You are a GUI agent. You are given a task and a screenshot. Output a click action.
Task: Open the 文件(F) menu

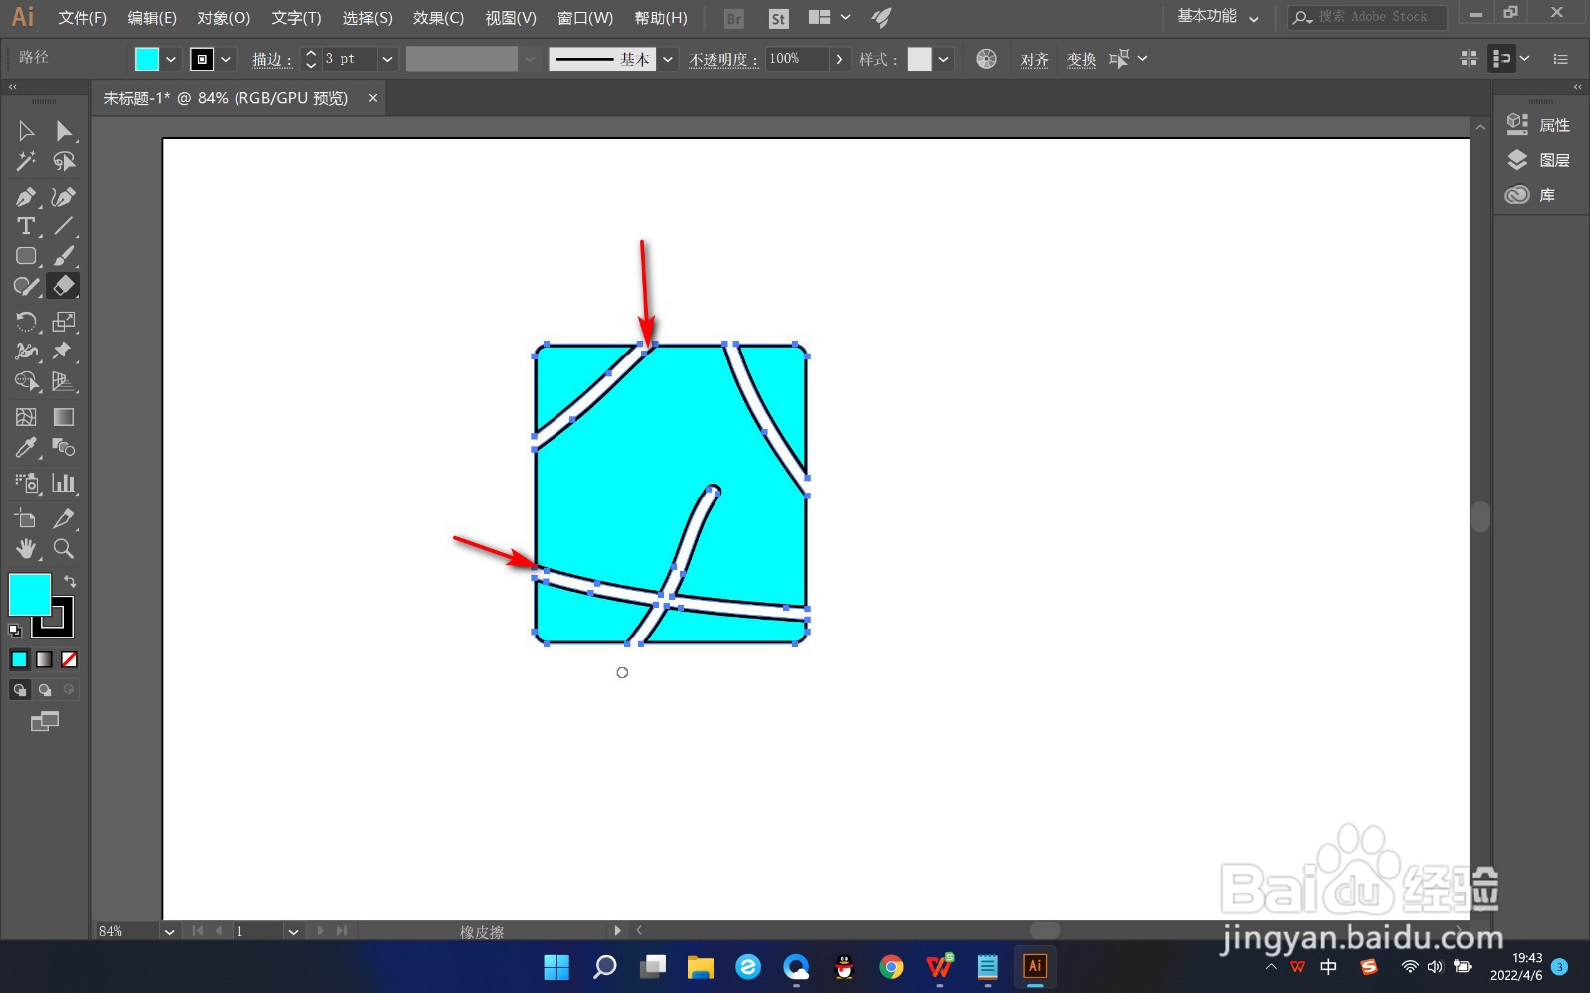[x=82, y=18]
